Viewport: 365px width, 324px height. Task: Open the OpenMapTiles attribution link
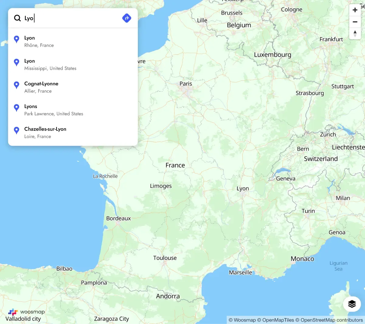[x=276, y=320]
